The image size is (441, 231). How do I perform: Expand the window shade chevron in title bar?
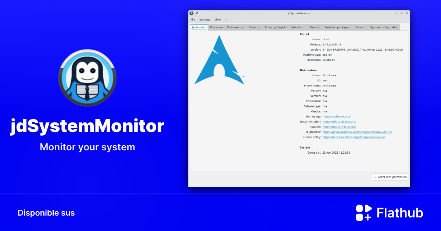click(396, 13)
